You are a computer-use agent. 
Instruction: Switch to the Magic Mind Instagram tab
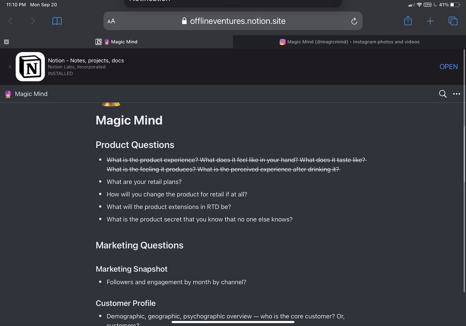[x=349, y=42]
